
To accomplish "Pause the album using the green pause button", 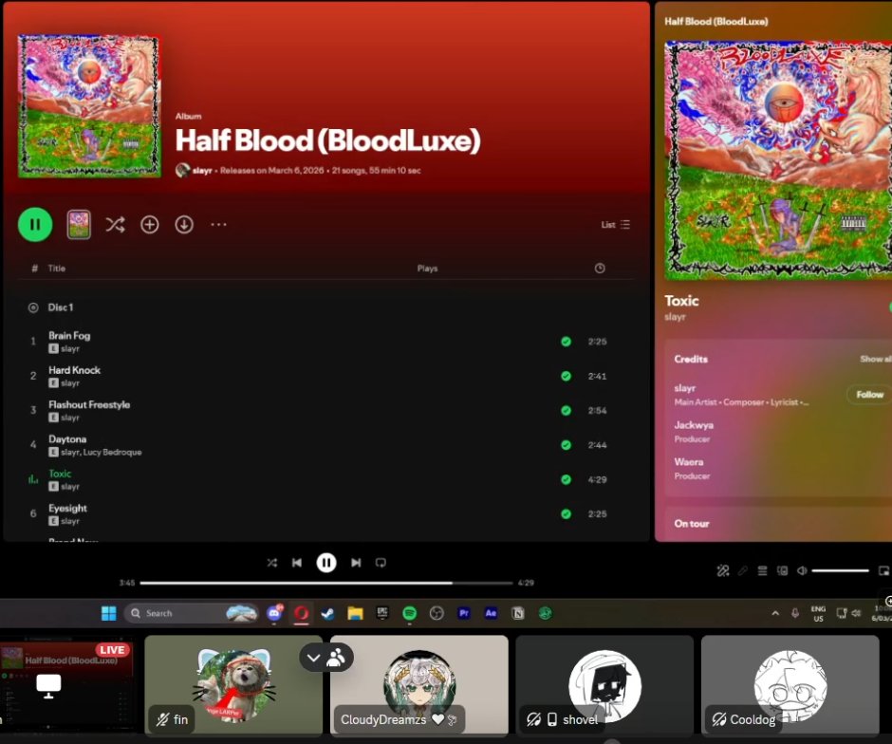I will coord(35,225).
